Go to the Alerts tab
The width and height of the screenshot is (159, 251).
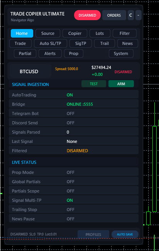click(x=50, y=53)
